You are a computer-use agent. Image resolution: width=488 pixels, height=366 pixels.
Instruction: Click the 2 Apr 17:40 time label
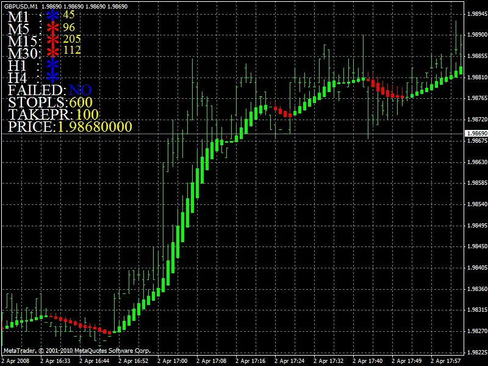pos(369,361)
